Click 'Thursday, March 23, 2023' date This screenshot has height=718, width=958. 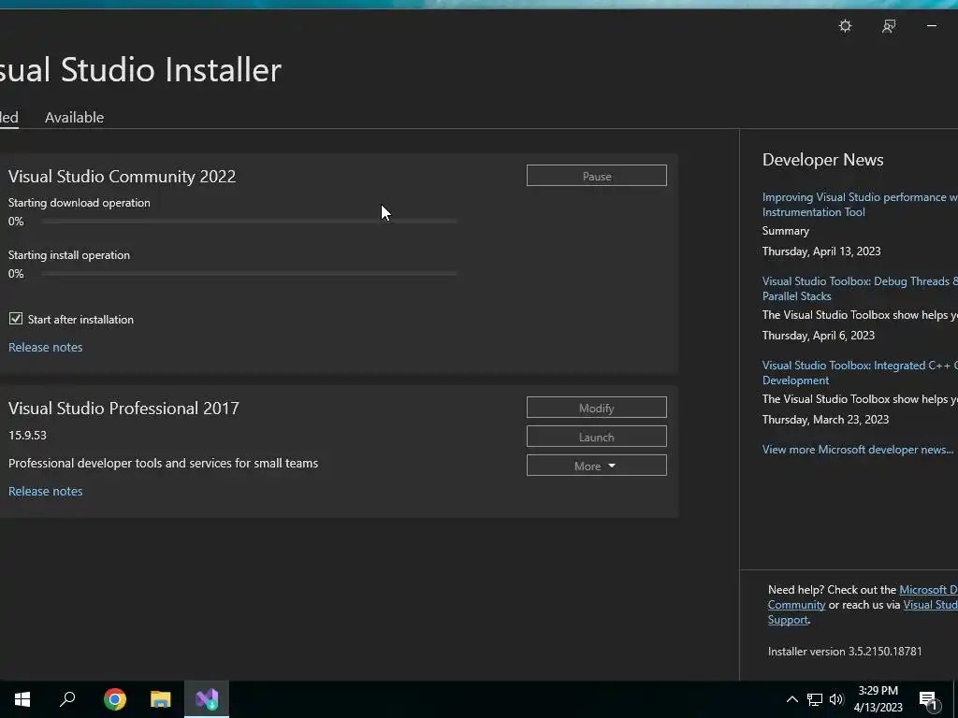point(825,420)
